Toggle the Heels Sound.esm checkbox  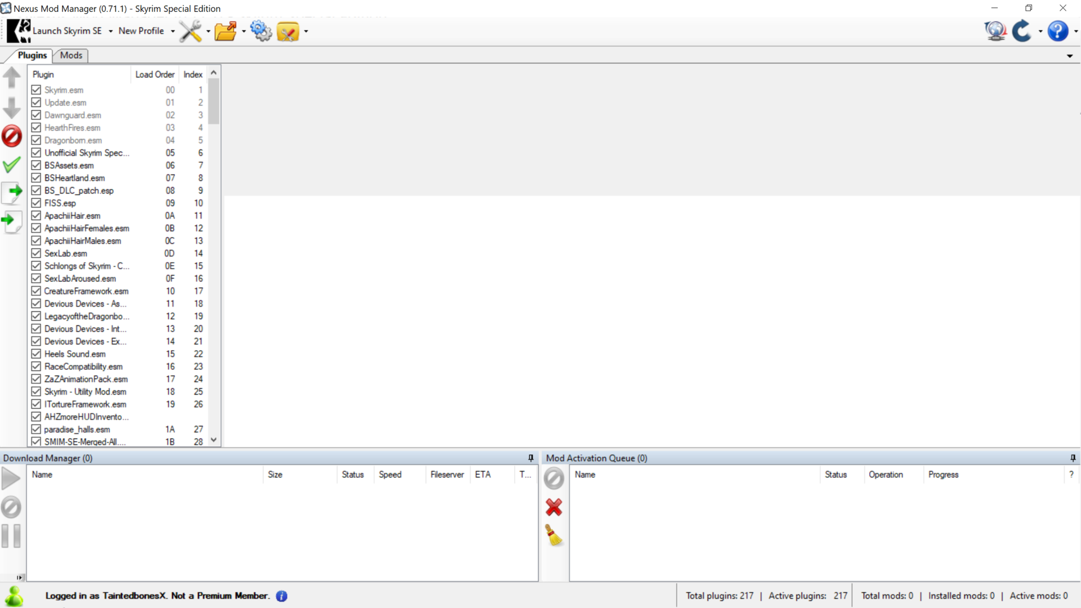click(36, 354)
